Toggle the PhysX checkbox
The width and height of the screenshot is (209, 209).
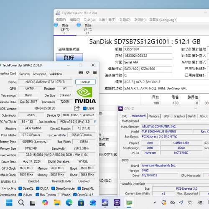(x=59, y=194)
